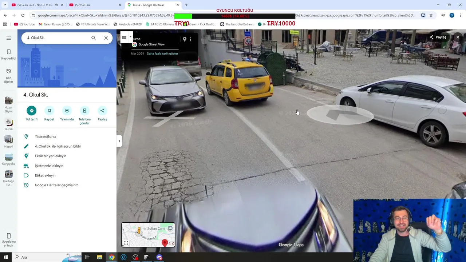Collapse the side panel with the arrow
Screen dimensions: 466x262
(119, 141)
